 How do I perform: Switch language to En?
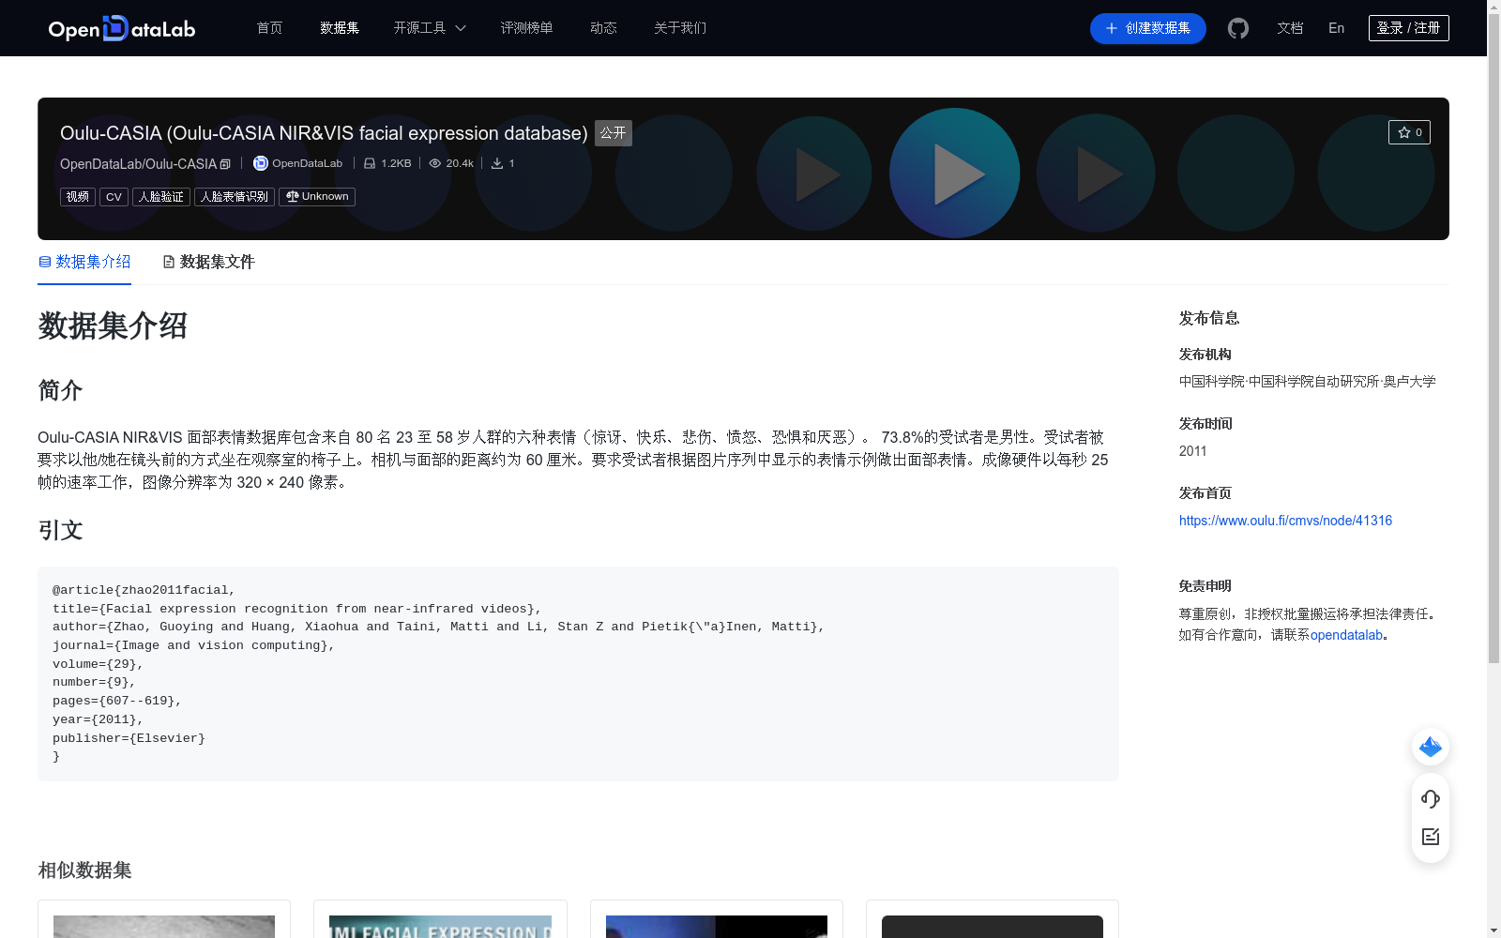click(x=1337, y=28)
